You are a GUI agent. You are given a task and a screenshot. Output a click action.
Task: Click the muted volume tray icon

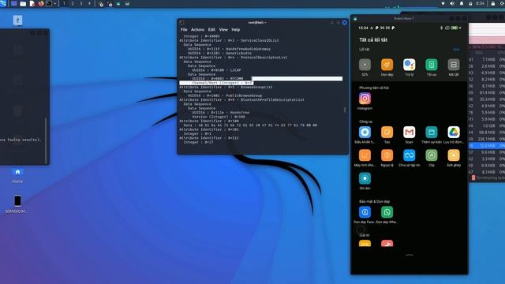[x=452, y=3]
